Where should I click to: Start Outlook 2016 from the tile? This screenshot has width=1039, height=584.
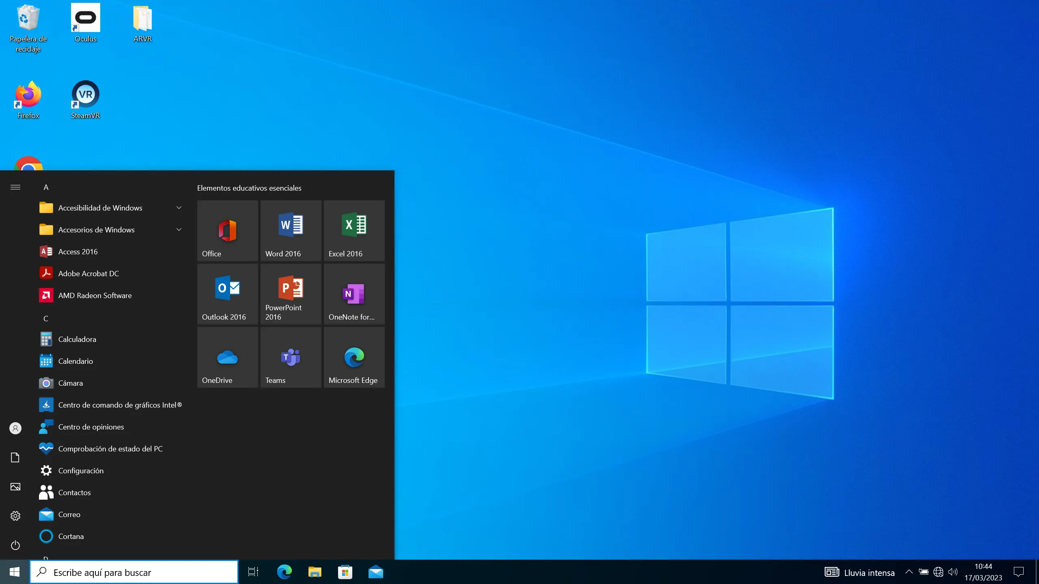228,294
